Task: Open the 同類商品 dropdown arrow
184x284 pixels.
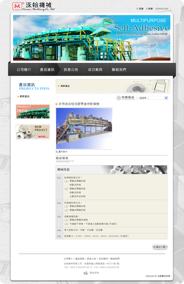Action: click(x=166, y=98)
